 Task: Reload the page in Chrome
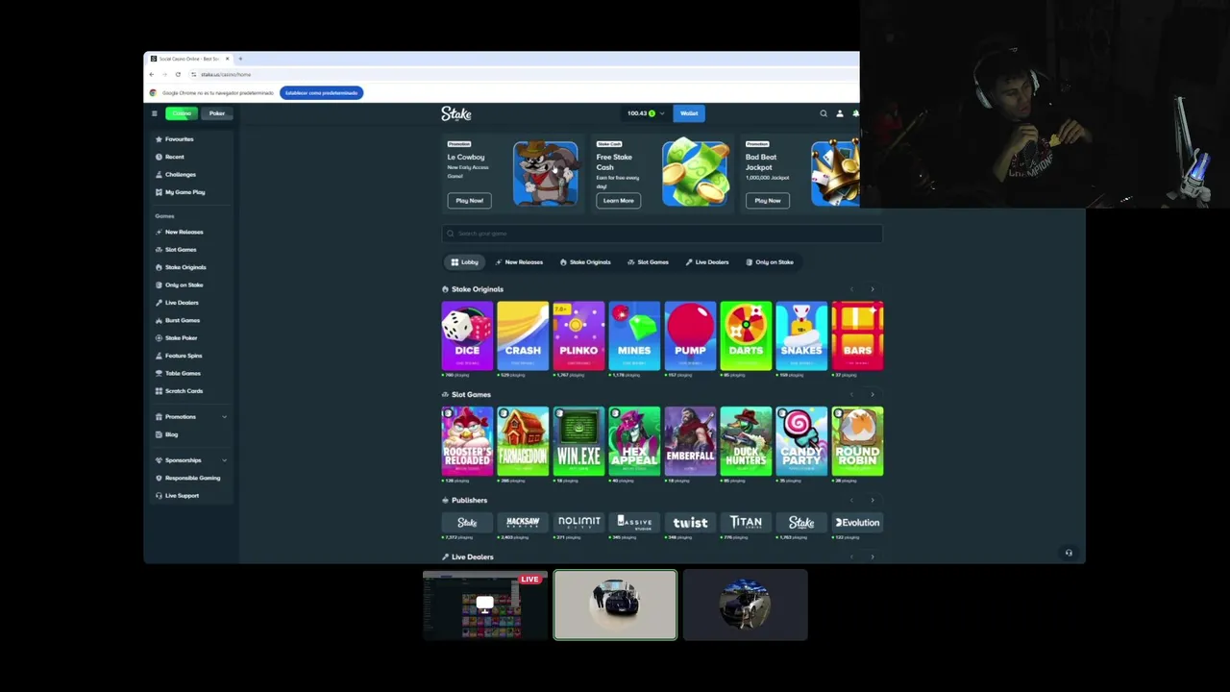pos(178,74)
